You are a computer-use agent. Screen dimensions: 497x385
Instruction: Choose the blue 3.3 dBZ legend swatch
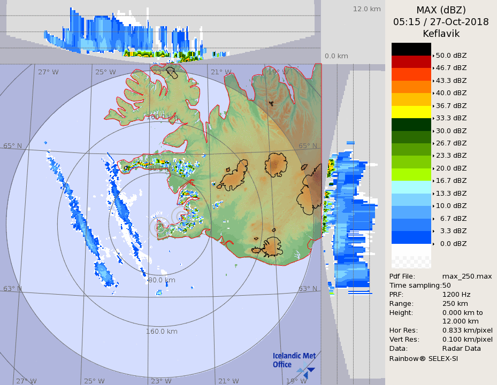[411, 237]
